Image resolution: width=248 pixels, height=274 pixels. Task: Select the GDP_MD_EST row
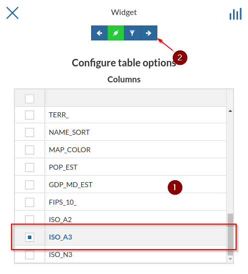coord(121,185)
